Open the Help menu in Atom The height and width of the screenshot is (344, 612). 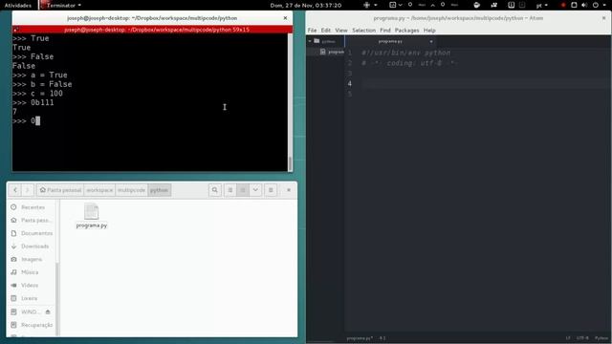click(429, 30)
